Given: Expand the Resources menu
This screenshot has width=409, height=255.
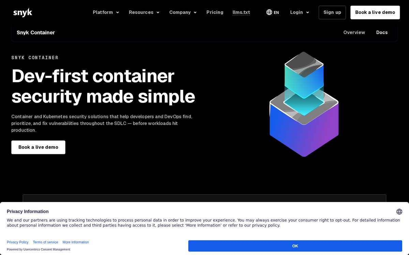Looking at the screenshot, I should [144, 12].
